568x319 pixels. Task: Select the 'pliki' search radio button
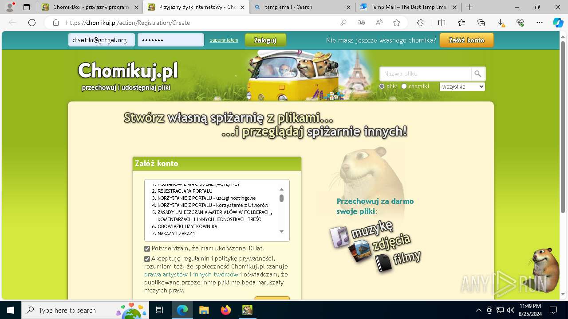coord(382,86)
